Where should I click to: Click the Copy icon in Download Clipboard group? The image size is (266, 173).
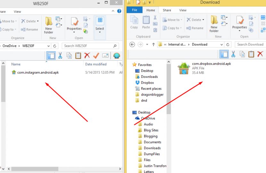[134, 22]
